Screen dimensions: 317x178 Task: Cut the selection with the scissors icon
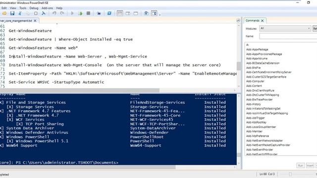click(x=20, y=13)
